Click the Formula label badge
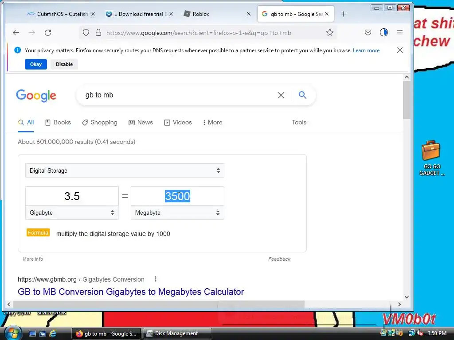This screenshot has height=340, width=454. point(38,233)
